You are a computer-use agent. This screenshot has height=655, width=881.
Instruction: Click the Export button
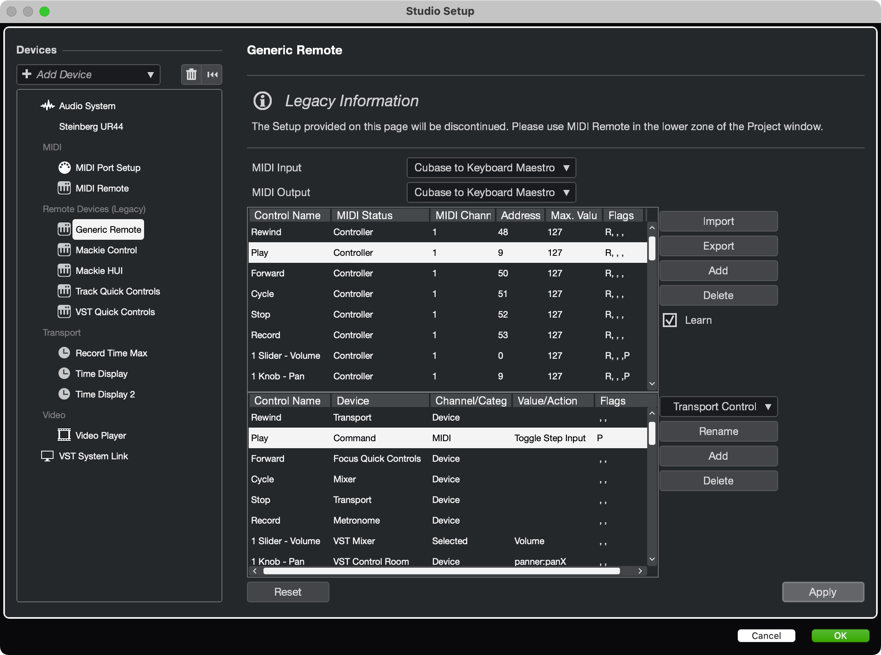[x=718, y=246]
